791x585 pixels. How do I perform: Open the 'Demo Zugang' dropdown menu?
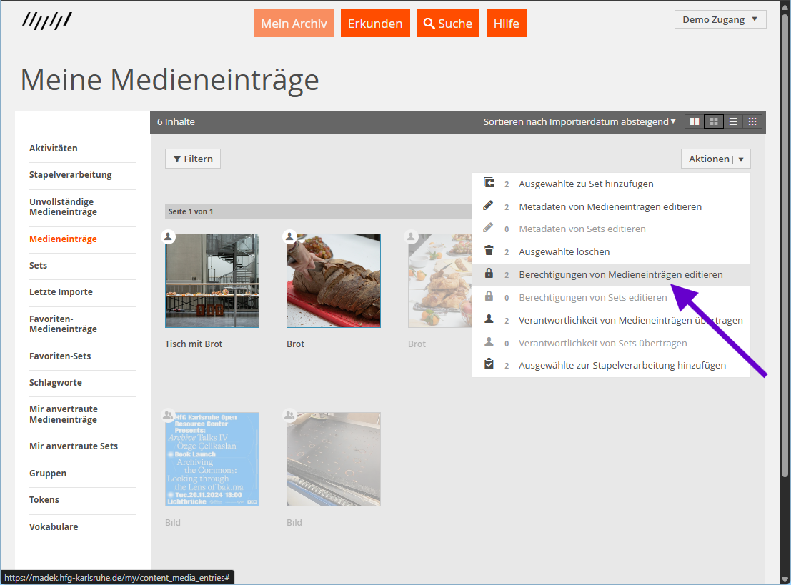720,19
